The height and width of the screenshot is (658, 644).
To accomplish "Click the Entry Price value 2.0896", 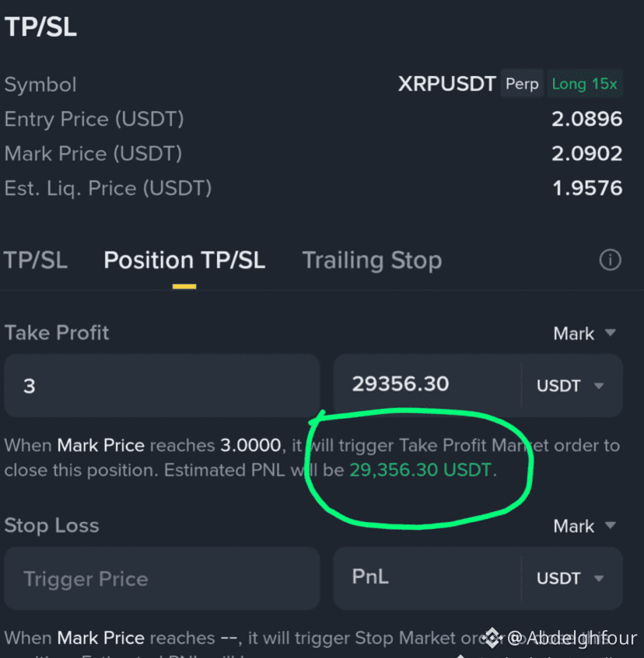I will pos(587,119).
